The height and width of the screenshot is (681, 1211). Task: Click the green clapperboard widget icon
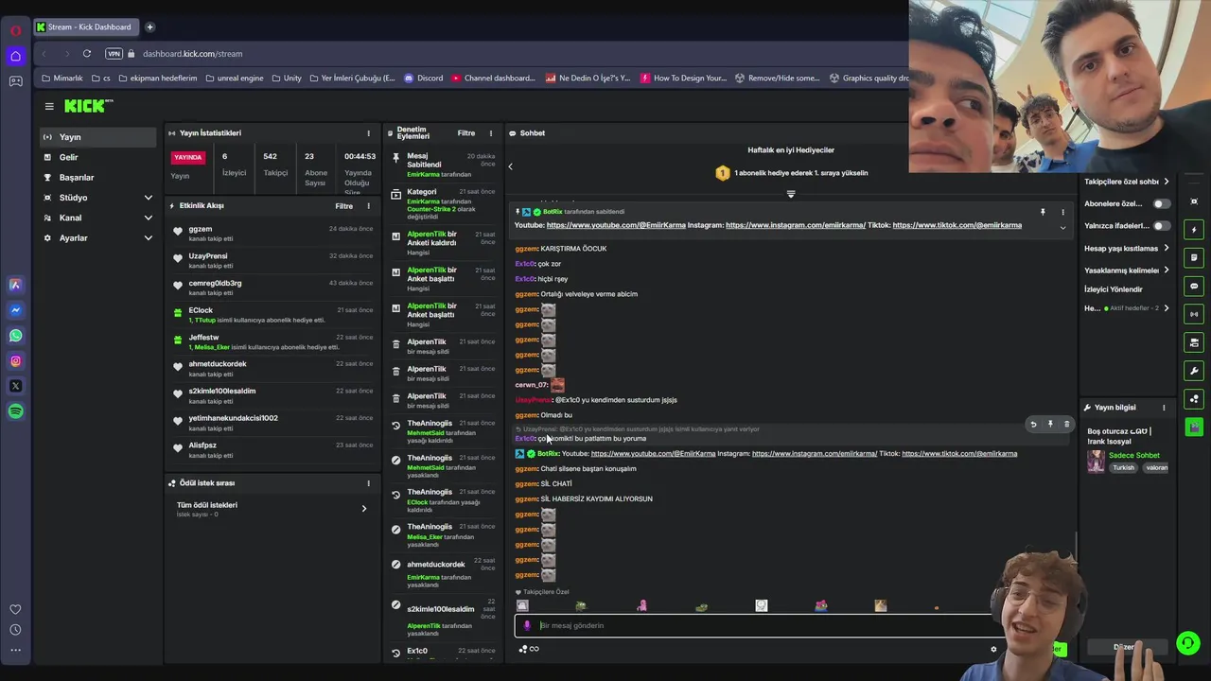pos(1194,428)
